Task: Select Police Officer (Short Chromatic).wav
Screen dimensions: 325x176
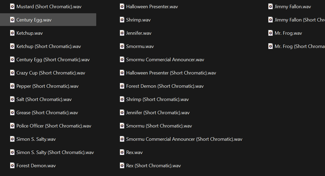Action: point(54,126)
